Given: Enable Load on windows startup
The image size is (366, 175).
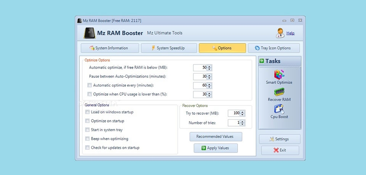Looking at the screenshot, I should point(87,112).
